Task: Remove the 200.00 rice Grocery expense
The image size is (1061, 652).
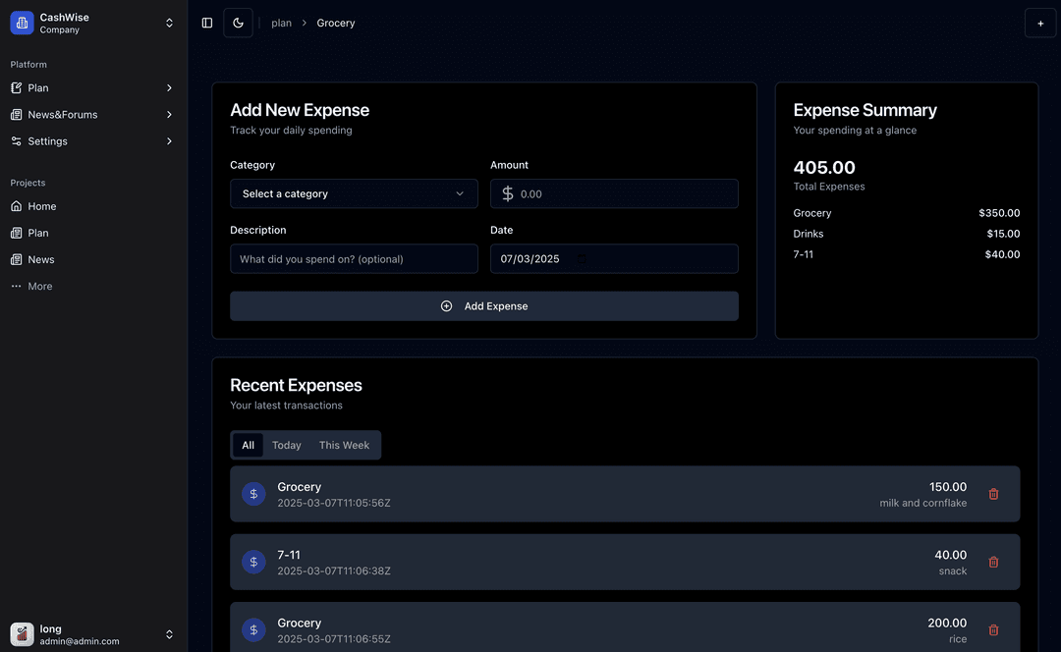Action: pyautogui.click(x=993, y=629)
